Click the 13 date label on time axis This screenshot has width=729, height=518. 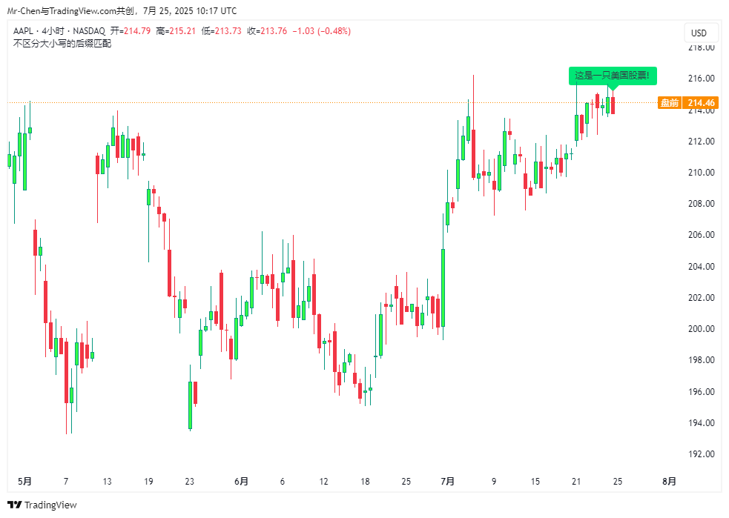(x=107, y=481)
